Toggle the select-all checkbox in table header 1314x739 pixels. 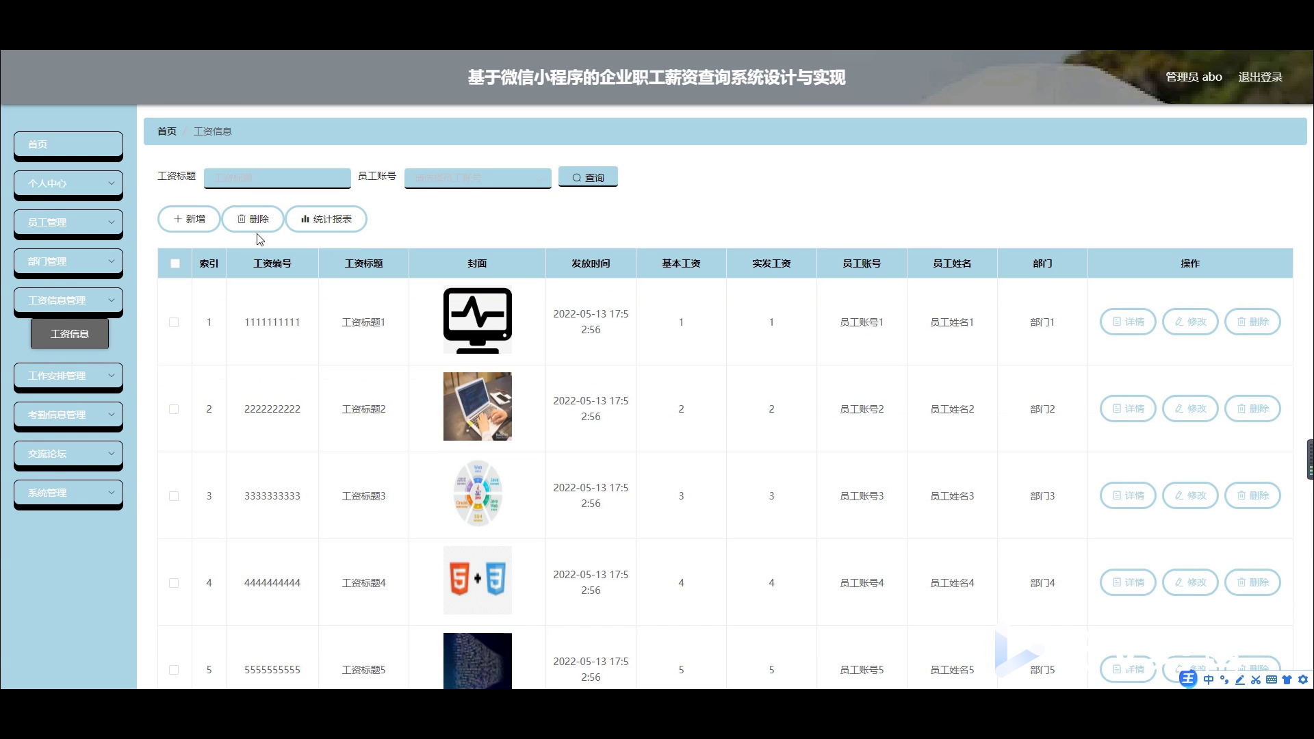(175, 263)
